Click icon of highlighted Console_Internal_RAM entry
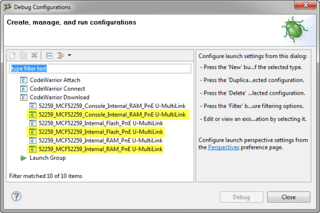320x213 pixels. (33, 115)
